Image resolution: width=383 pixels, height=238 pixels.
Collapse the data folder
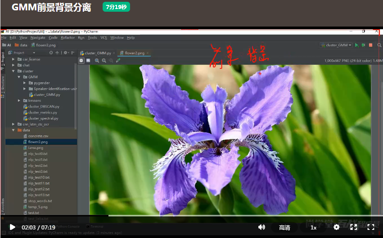point(13,130)
